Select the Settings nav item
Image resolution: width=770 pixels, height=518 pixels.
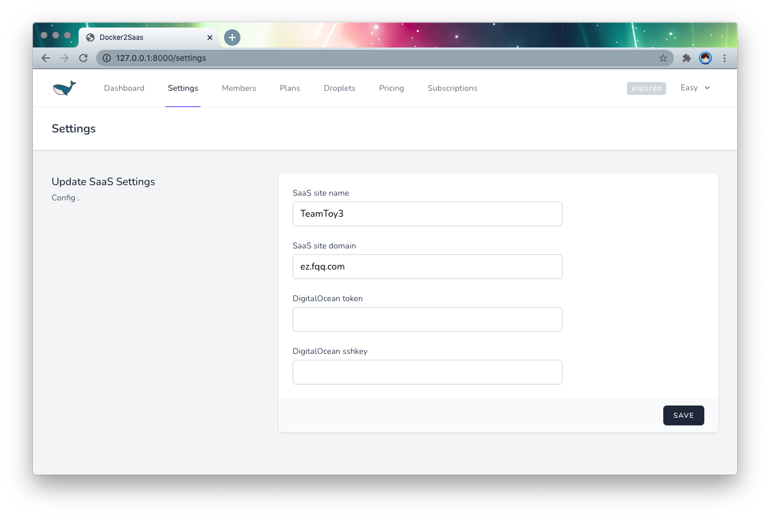click(x=183, y=88)
